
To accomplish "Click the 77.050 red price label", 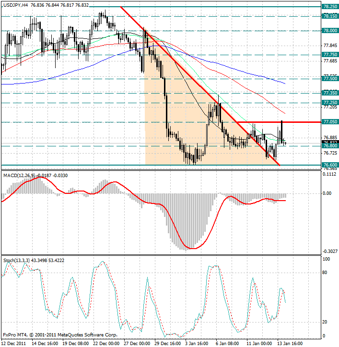I will pos(329,122).
